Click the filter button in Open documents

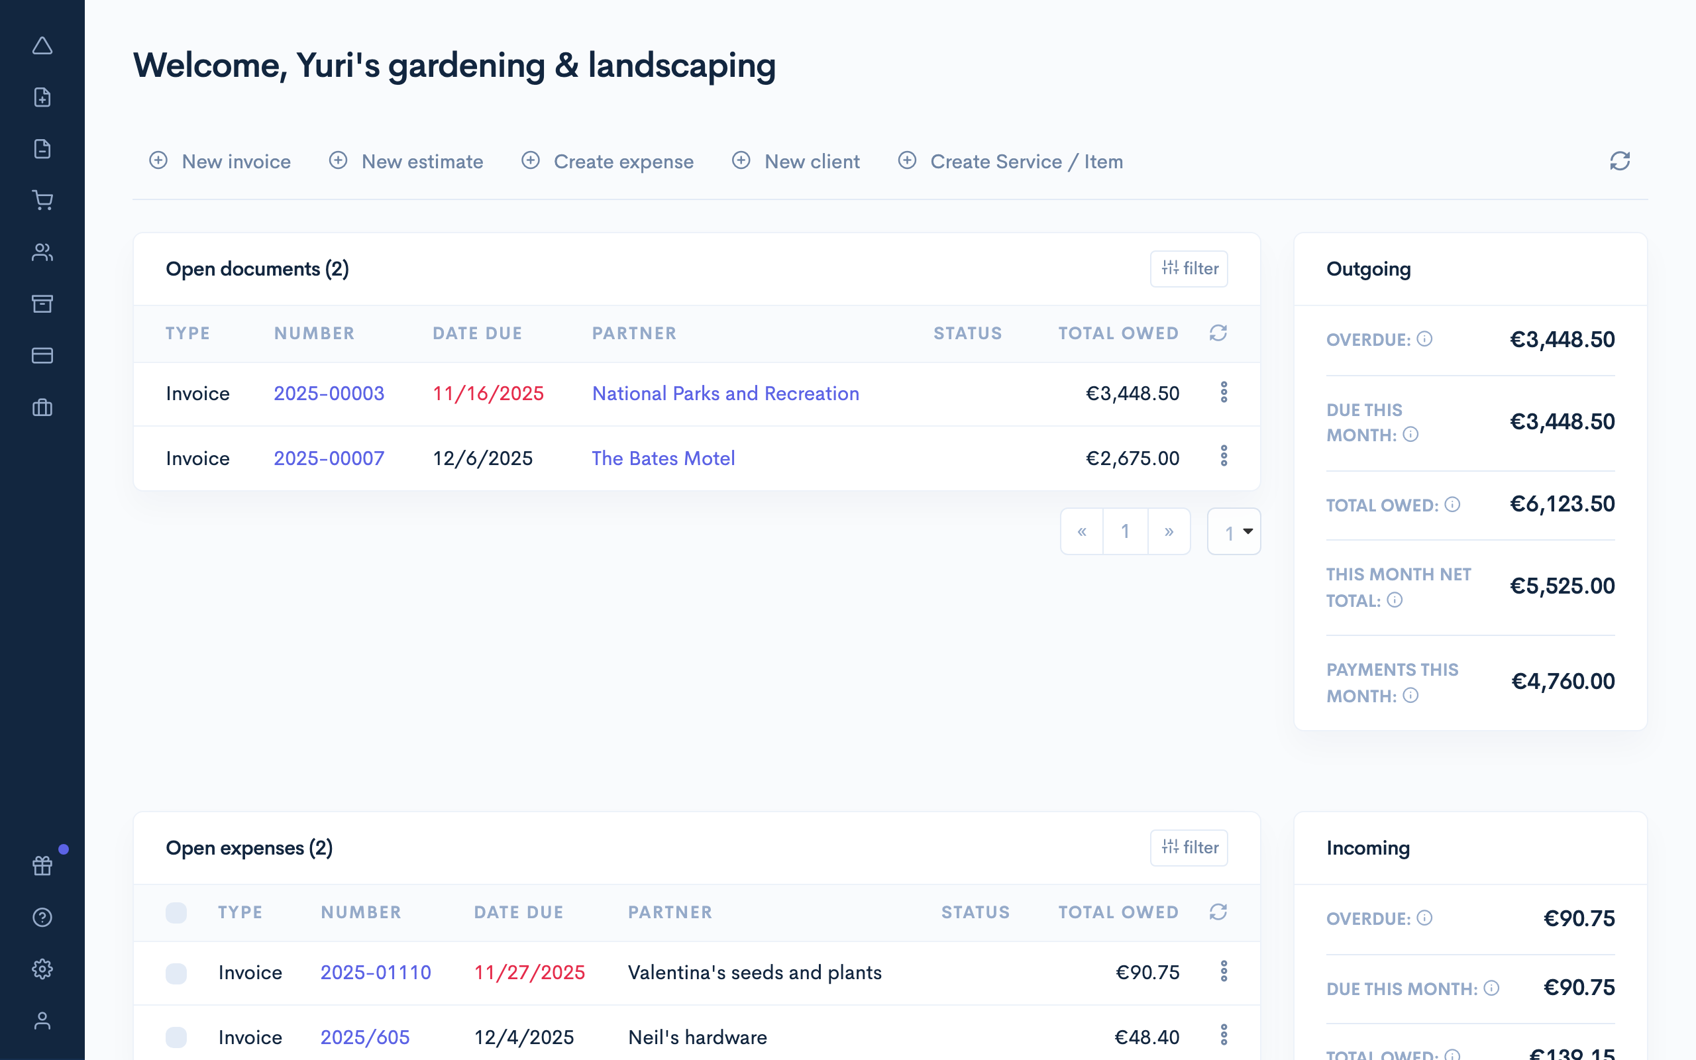(x=1189, y=268)
